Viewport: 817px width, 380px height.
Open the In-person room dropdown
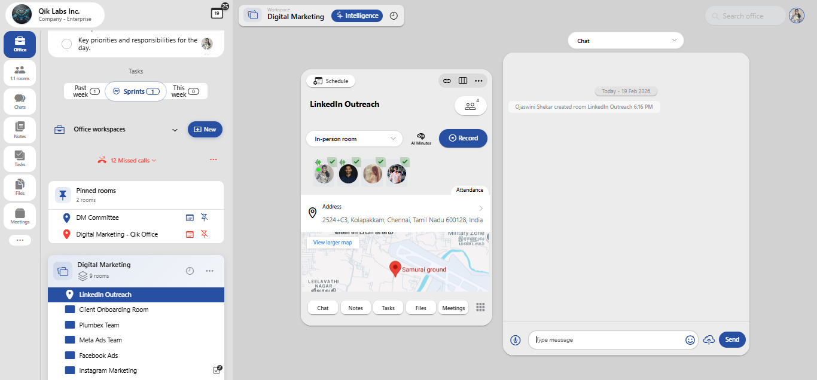point(354,139)
